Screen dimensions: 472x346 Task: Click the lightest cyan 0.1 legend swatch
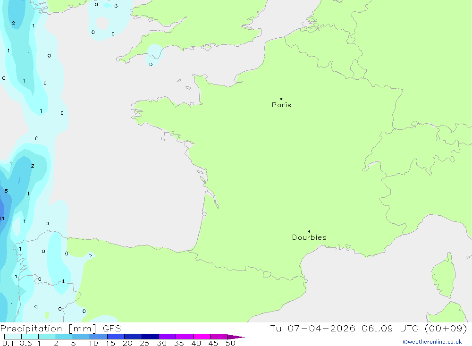coord(13,337)
